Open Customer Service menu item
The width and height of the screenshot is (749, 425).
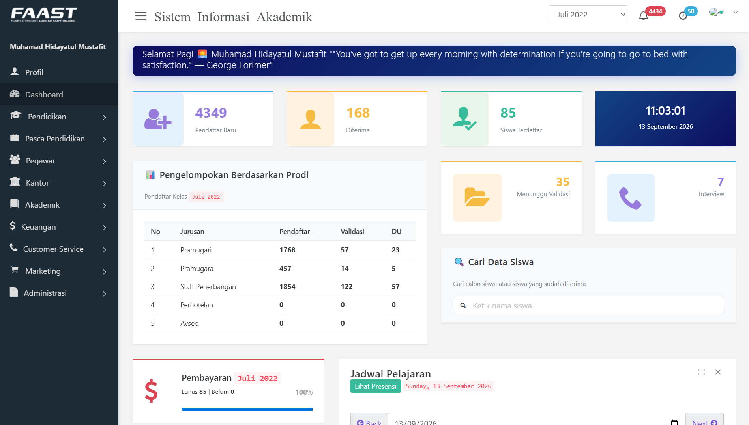tap(59, 249)
